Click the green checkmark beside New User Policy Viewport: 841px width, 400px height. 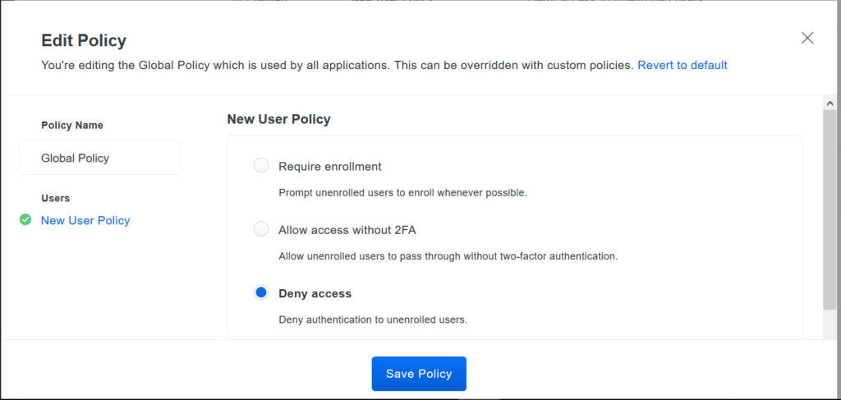25,220
